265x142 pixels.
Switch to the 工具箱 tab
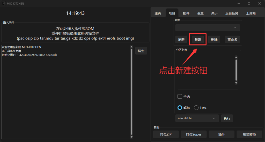click(251, 13)
